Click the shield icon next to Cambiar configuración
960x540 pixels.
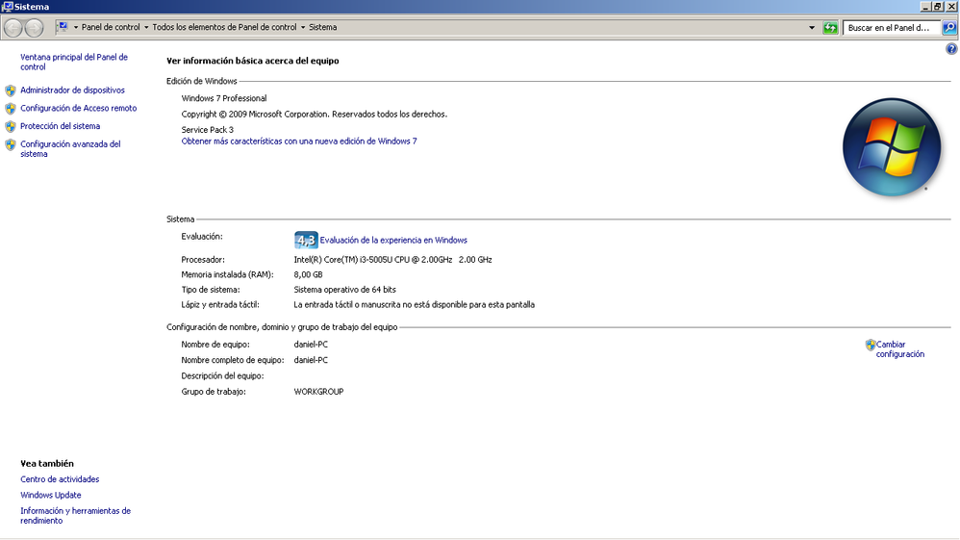871,346
